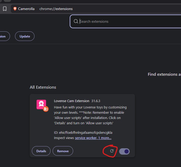Open Details for Lovense Cam Extension
The height and width of the screenshot is (167, 181).
click(41, 151)
